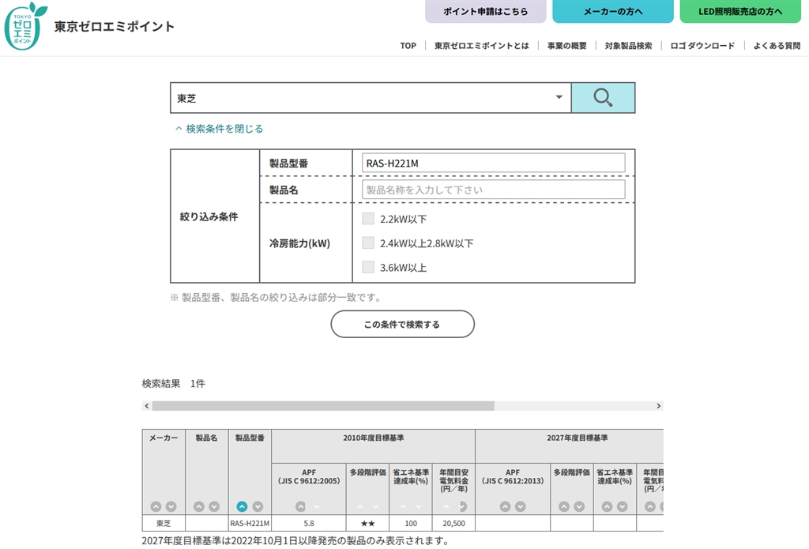Click the ★★ rating cell
Screen dimensions: 809x549
367,523
